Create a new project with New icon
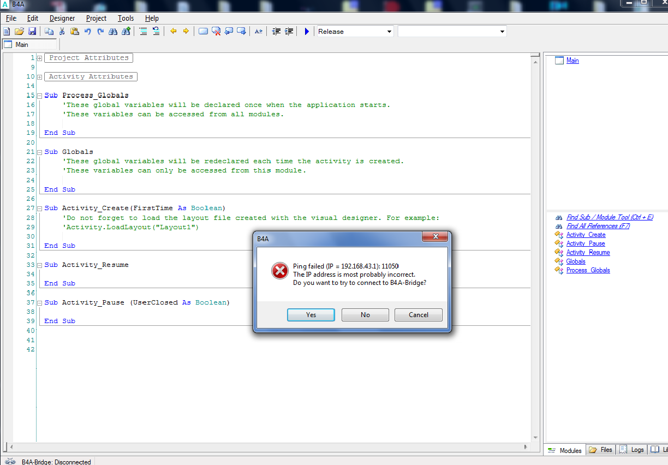 [7, 32]
